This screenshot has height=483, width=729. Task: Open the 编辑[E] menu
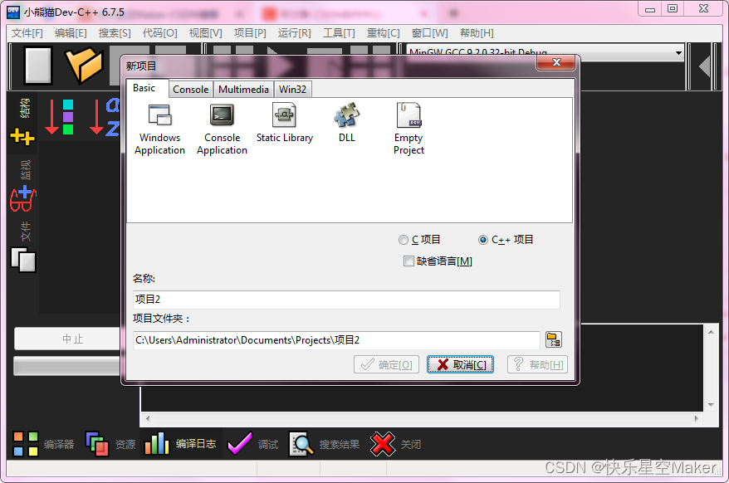[x=71, y=33]
